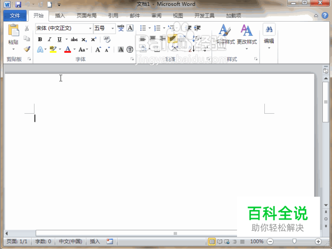The width and height of the screenshot is (332, 249).
Task: Apply superscript formatting
Action: 94,39
